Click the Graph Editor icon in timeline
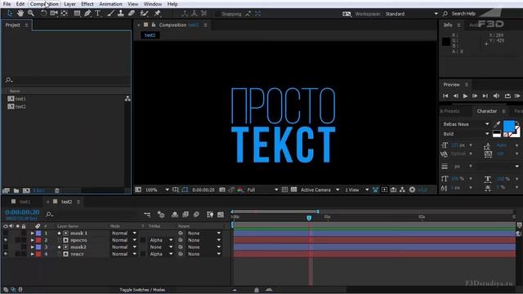This screenshot has width=523, height=294. pos(221,215)
